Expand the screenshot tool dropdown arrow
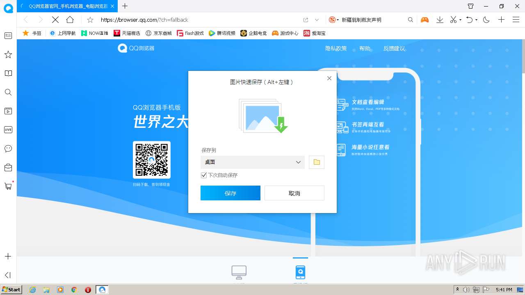Image resolution: width=525 pixels, height=295 pixels. coord(461,20)
